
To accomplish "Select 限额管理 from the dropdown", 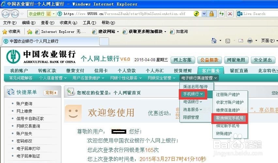I will [191, 117].
